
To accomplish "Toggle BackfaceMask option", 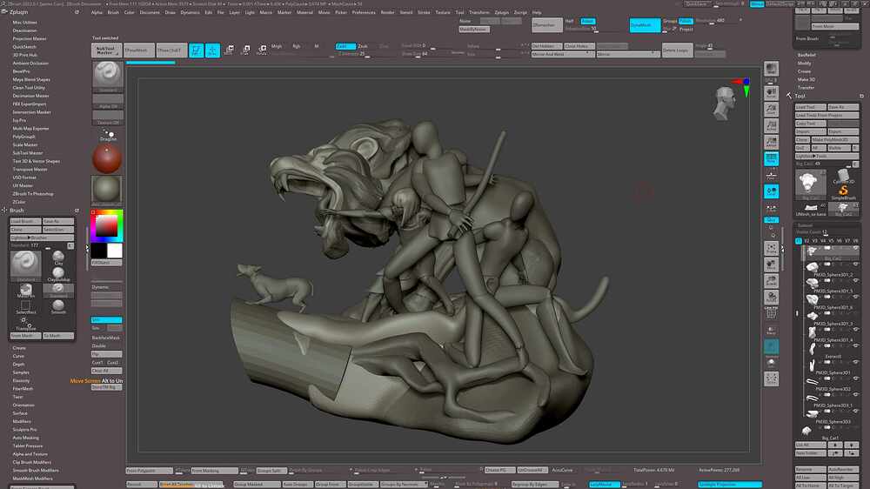I will point(106,338).
